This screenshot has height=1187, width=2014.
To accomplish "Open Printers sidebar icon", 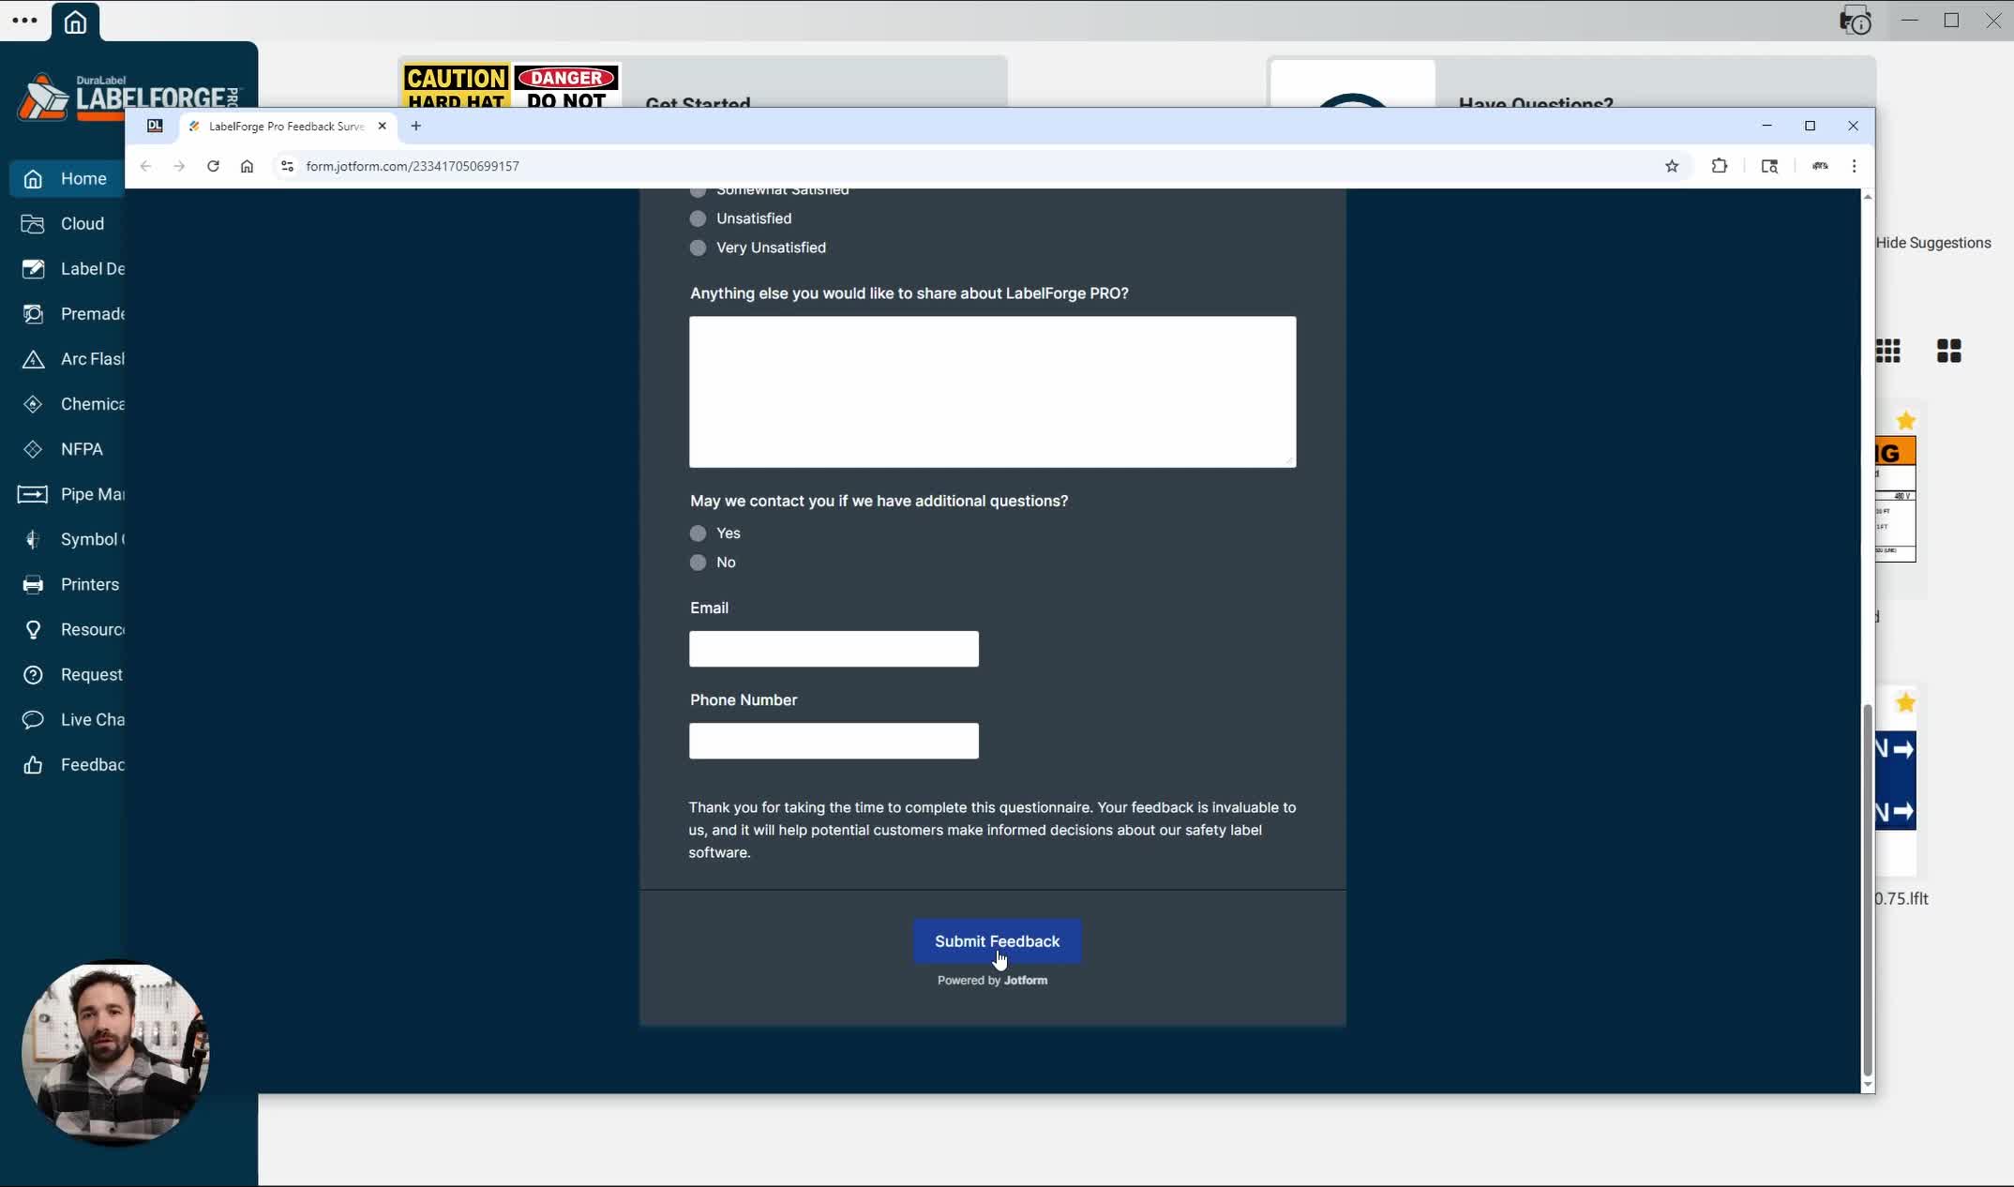I will 33,584.
